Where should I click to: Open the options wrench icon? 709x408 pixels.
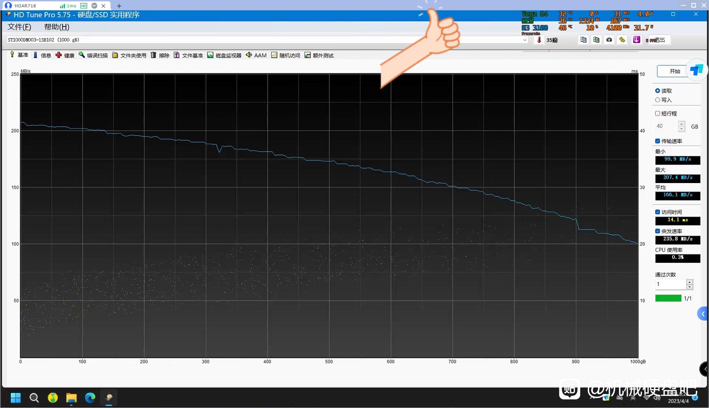622,40
